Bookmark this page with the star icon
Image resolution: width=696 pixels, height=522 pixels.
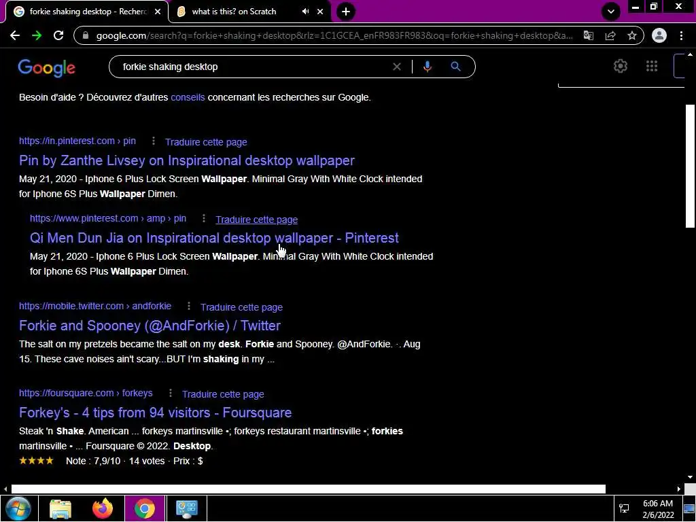(632, 35)
